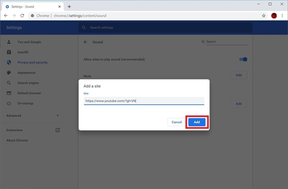Open Extensions link in sidebar
This screenshot has width=288, height=189.
[15, 130]
